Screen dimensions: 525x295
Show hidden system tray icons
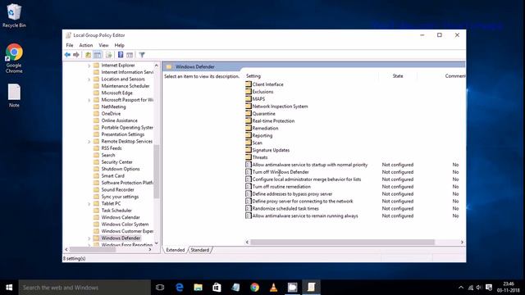461,288
